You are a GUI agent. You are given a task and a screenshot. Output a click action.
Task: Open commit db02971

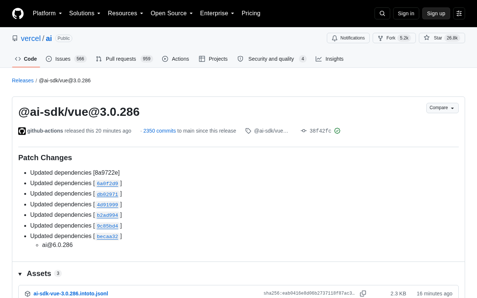pos(107,194)
